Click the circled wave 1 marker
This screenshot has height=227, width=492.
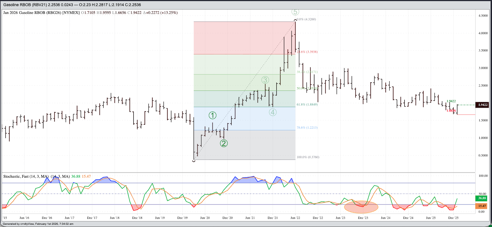pos(212,115)
